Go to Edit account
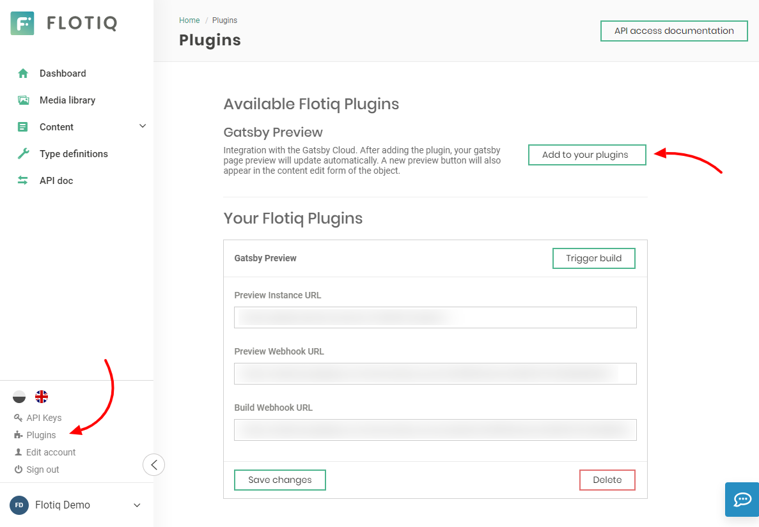759x527 pixels. [51, 452]
